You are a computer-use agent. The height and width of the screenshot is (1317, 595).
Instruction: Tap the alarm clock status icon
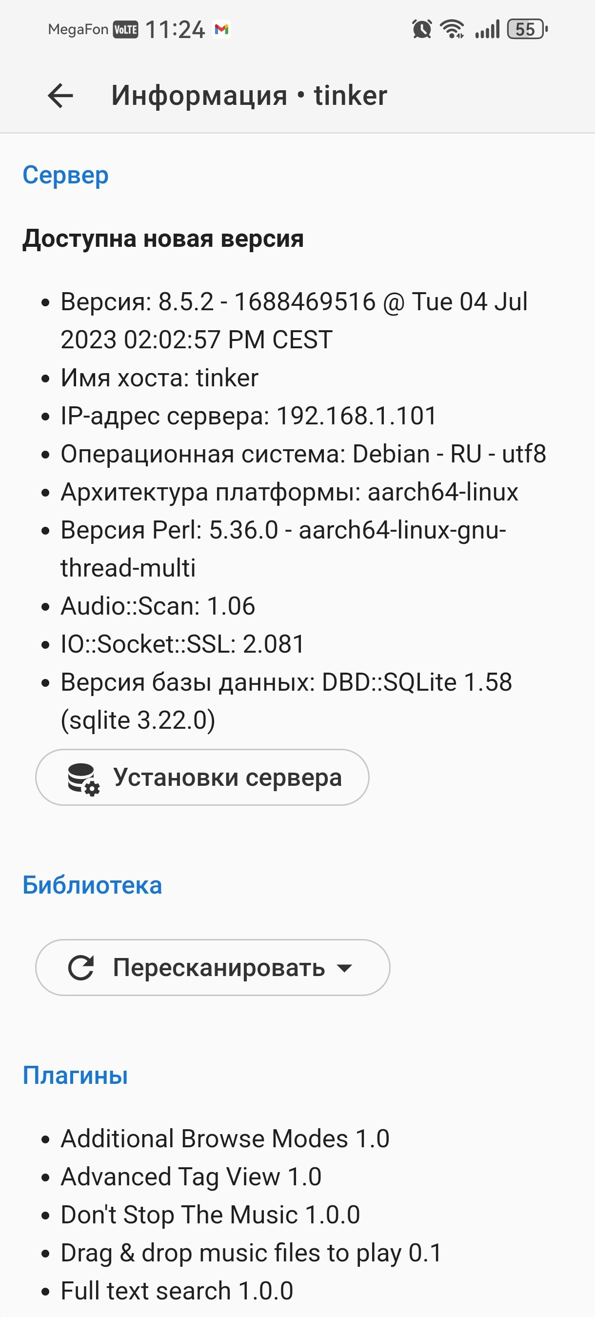[422, 29]
